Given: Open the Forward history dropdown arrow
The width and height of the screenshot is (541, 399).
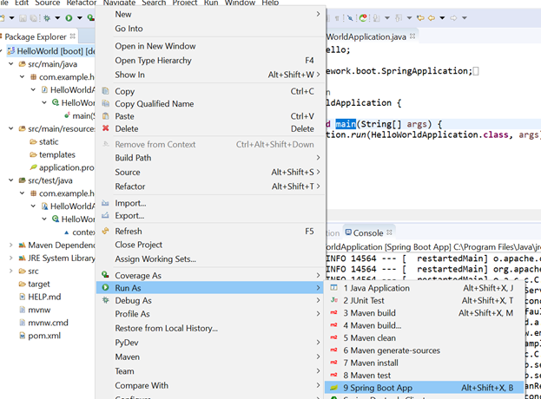Looking at the screenshot, I should 465,18.
